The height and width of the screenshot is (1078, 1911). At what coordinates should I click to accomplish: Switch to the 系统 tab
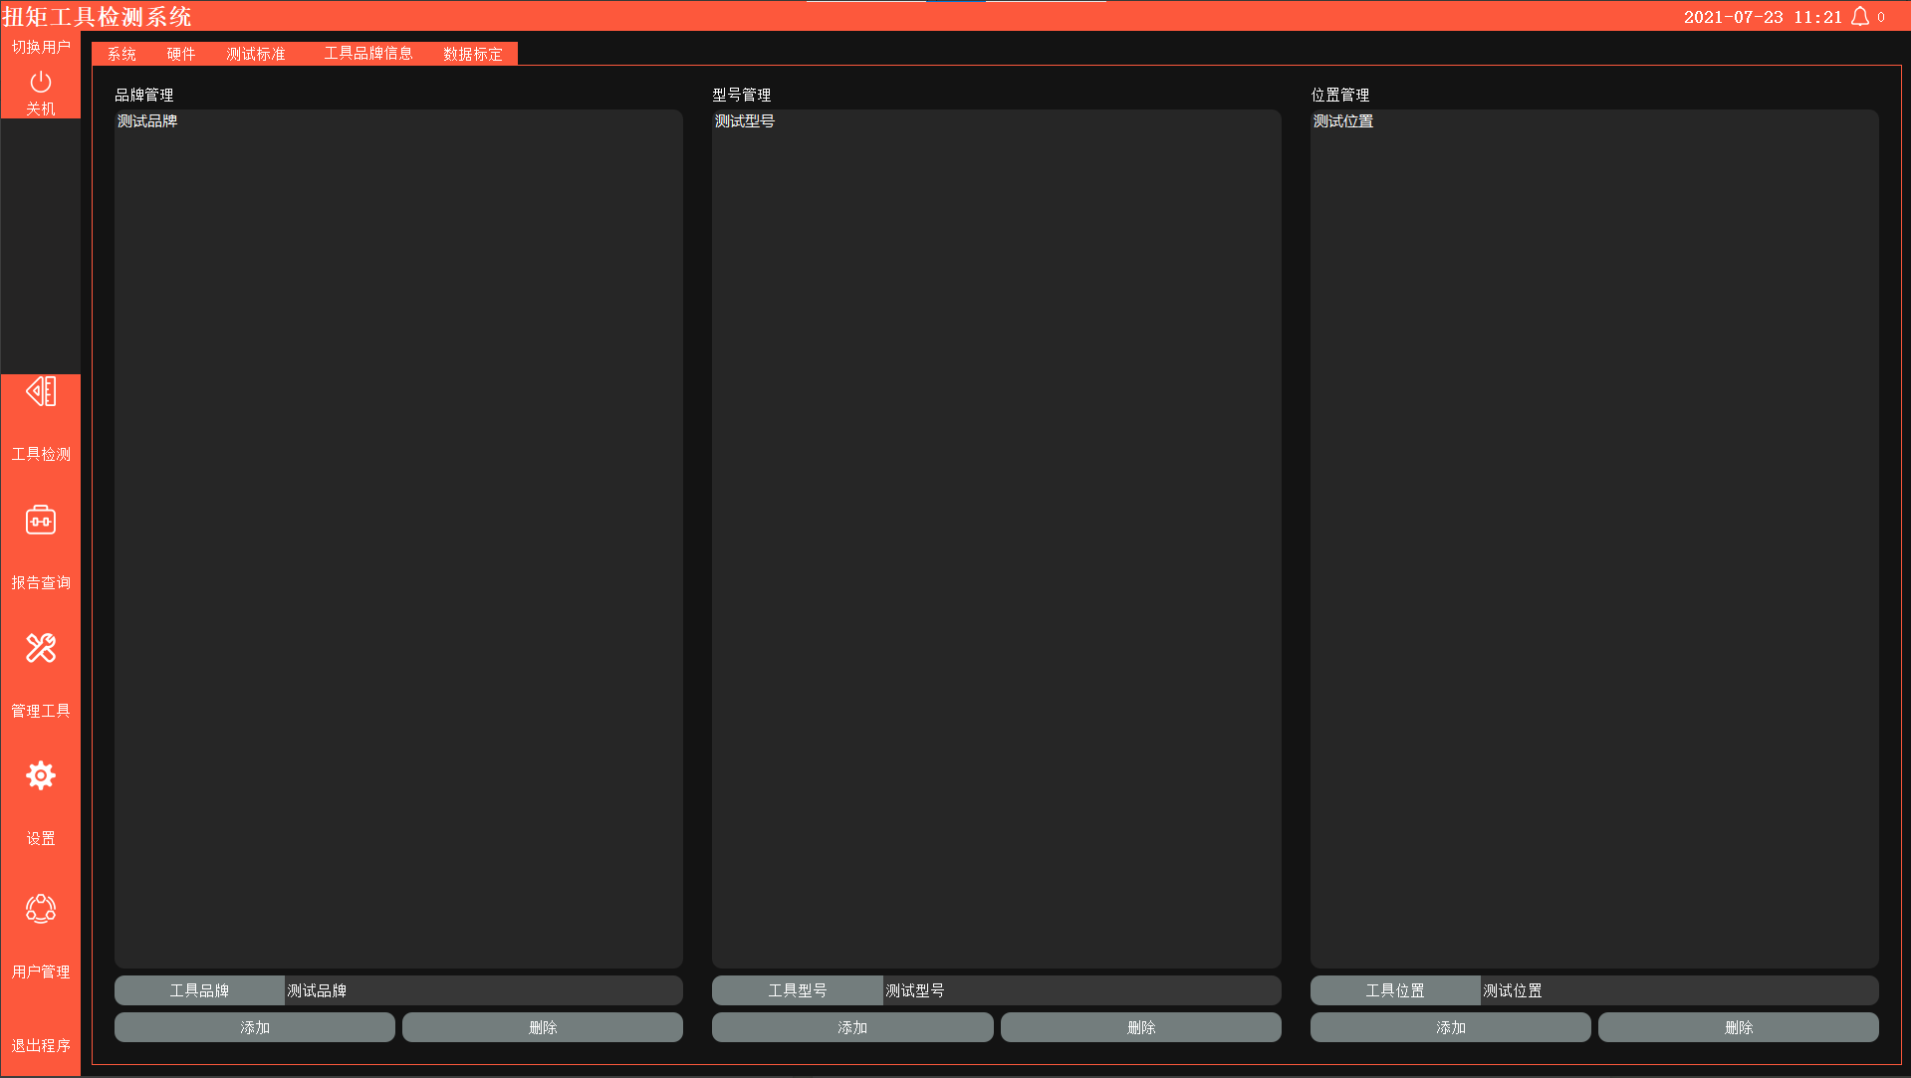[x=121, y=54]
